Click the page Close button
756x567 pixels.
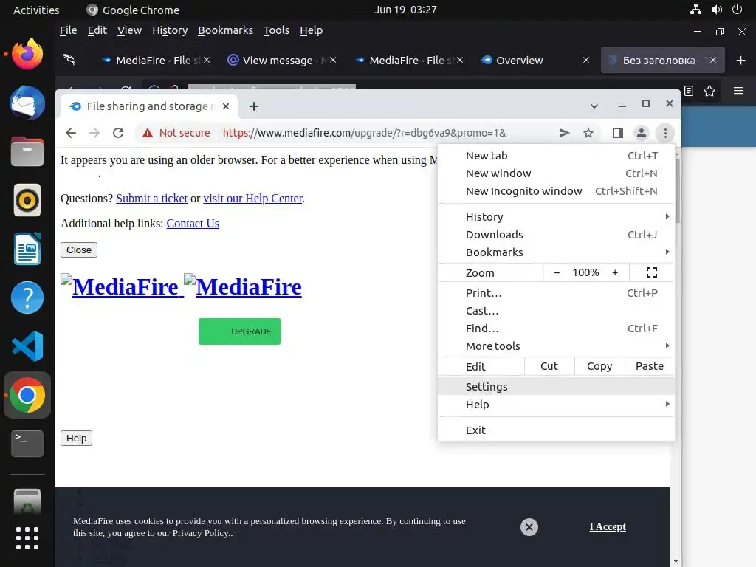[79, 250]
